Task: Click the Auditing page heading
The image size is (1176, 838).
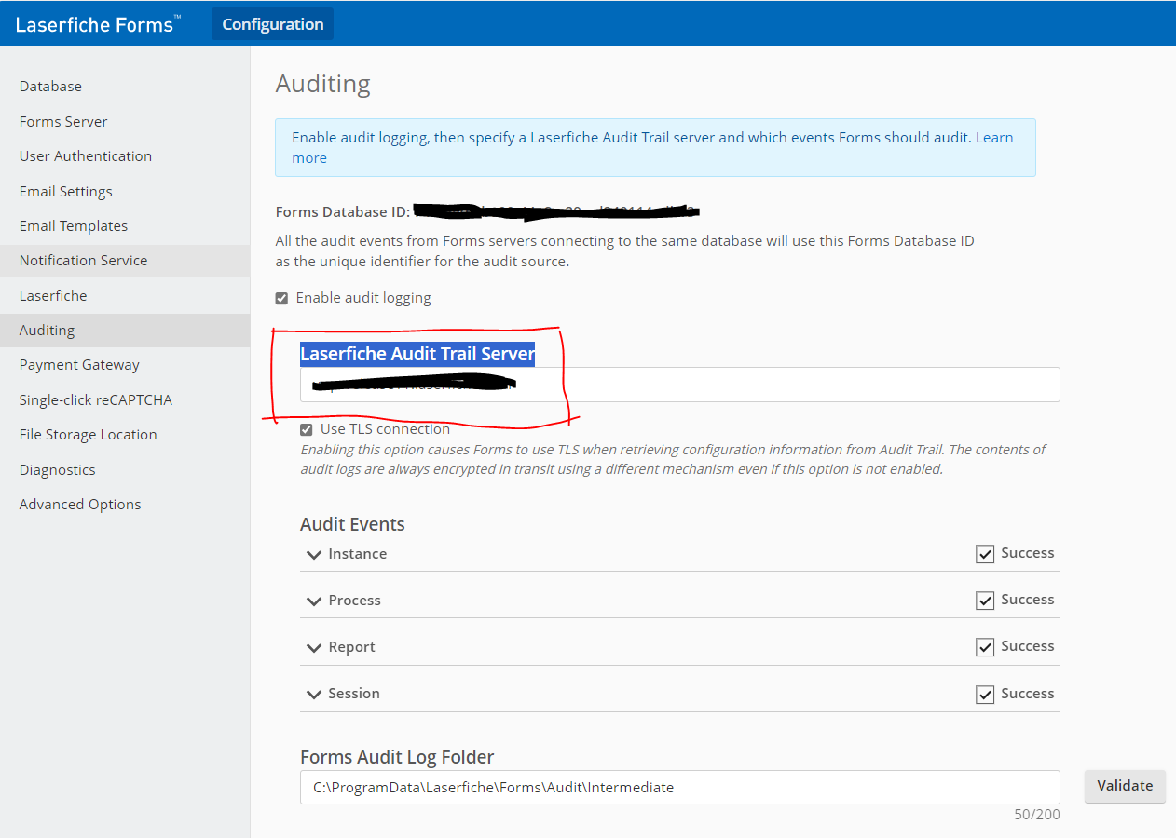Action: pos(323,84)
